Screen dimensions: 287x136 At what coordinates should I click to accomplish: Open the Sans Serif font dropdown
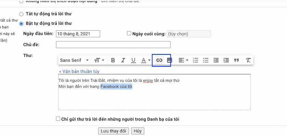(74, 60)
